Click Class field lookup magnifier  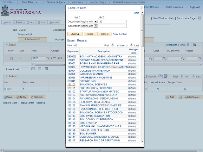tap(164, 58)
